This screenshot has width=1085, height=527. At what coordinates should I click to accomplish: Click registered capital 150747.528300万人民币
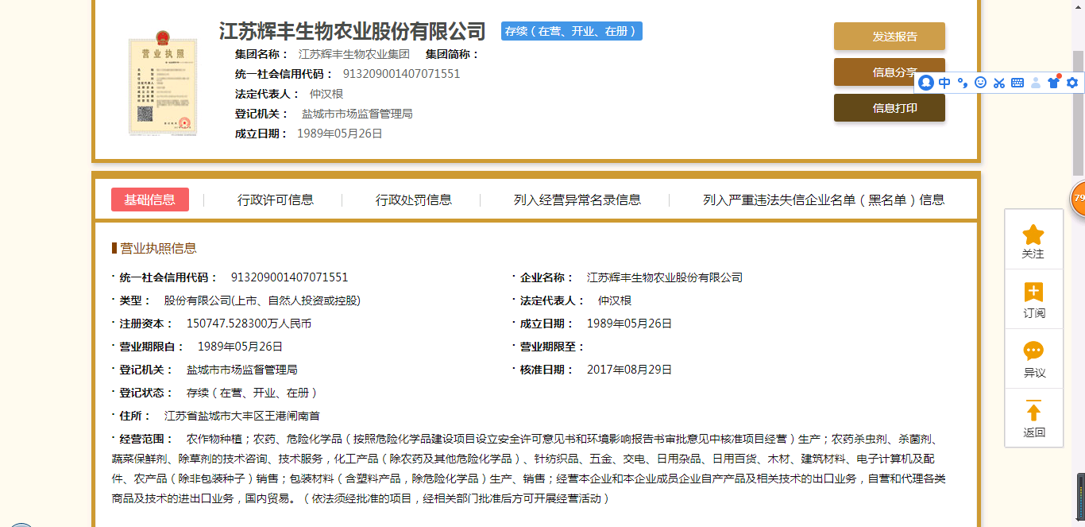tap(249, 324)
